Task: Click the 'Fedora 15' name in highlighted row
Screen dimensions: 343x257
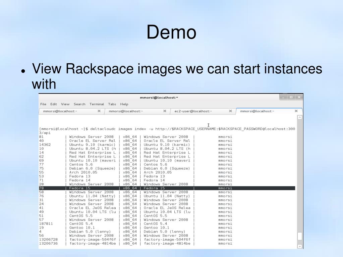Action: [79, 188]
